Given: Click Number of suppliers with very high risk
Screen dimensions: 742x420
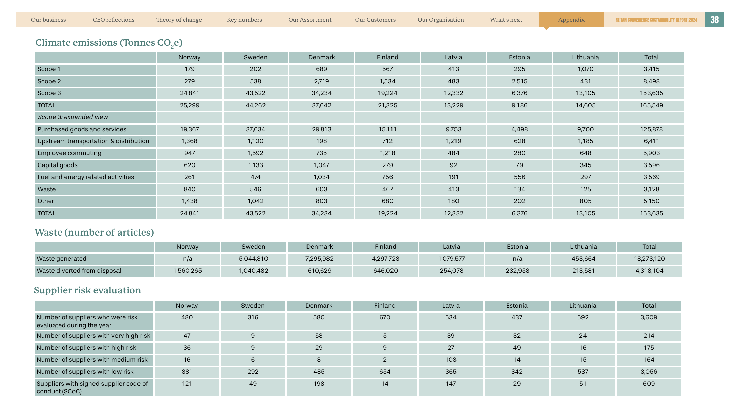Looking at the screenshot, I should [x=94, y=336].
